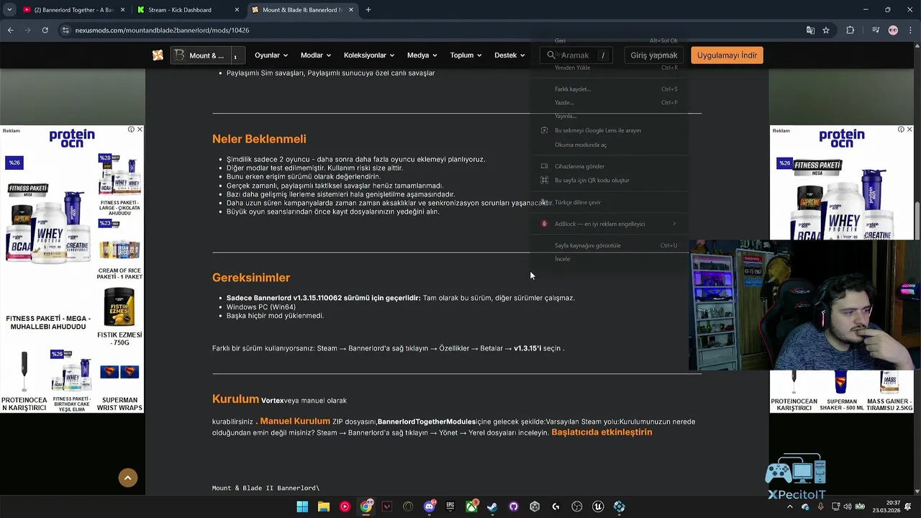The image size is (921, 518).
Task: Click the Manuel Kurulum heading text
Action: point(295,421)
